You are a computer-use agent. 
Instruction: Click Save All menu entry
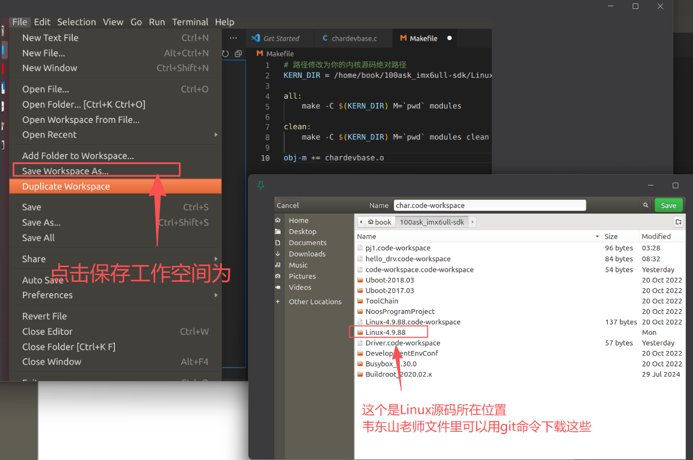[115, 238]
